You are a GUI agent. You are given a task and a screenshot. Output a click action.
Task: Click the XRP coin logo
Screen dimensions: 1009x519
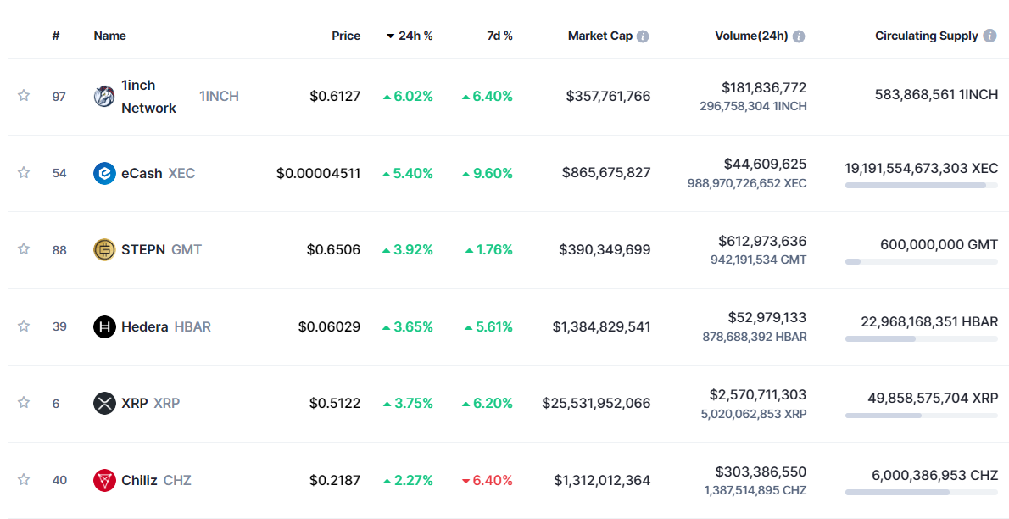pos(104,403)
